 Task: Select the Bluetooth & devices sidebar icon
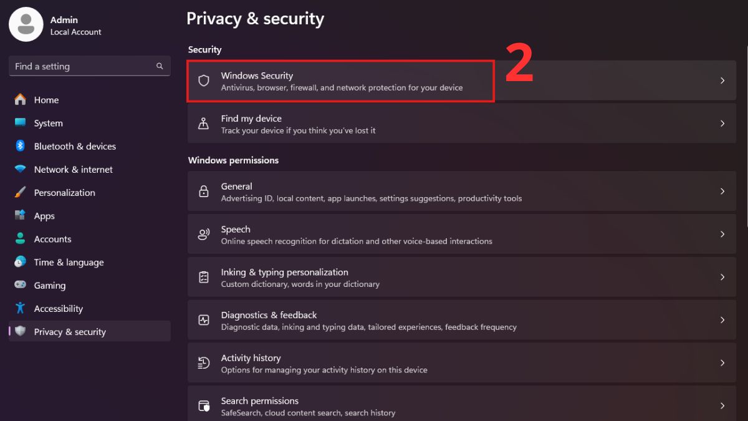coord(21,146)
